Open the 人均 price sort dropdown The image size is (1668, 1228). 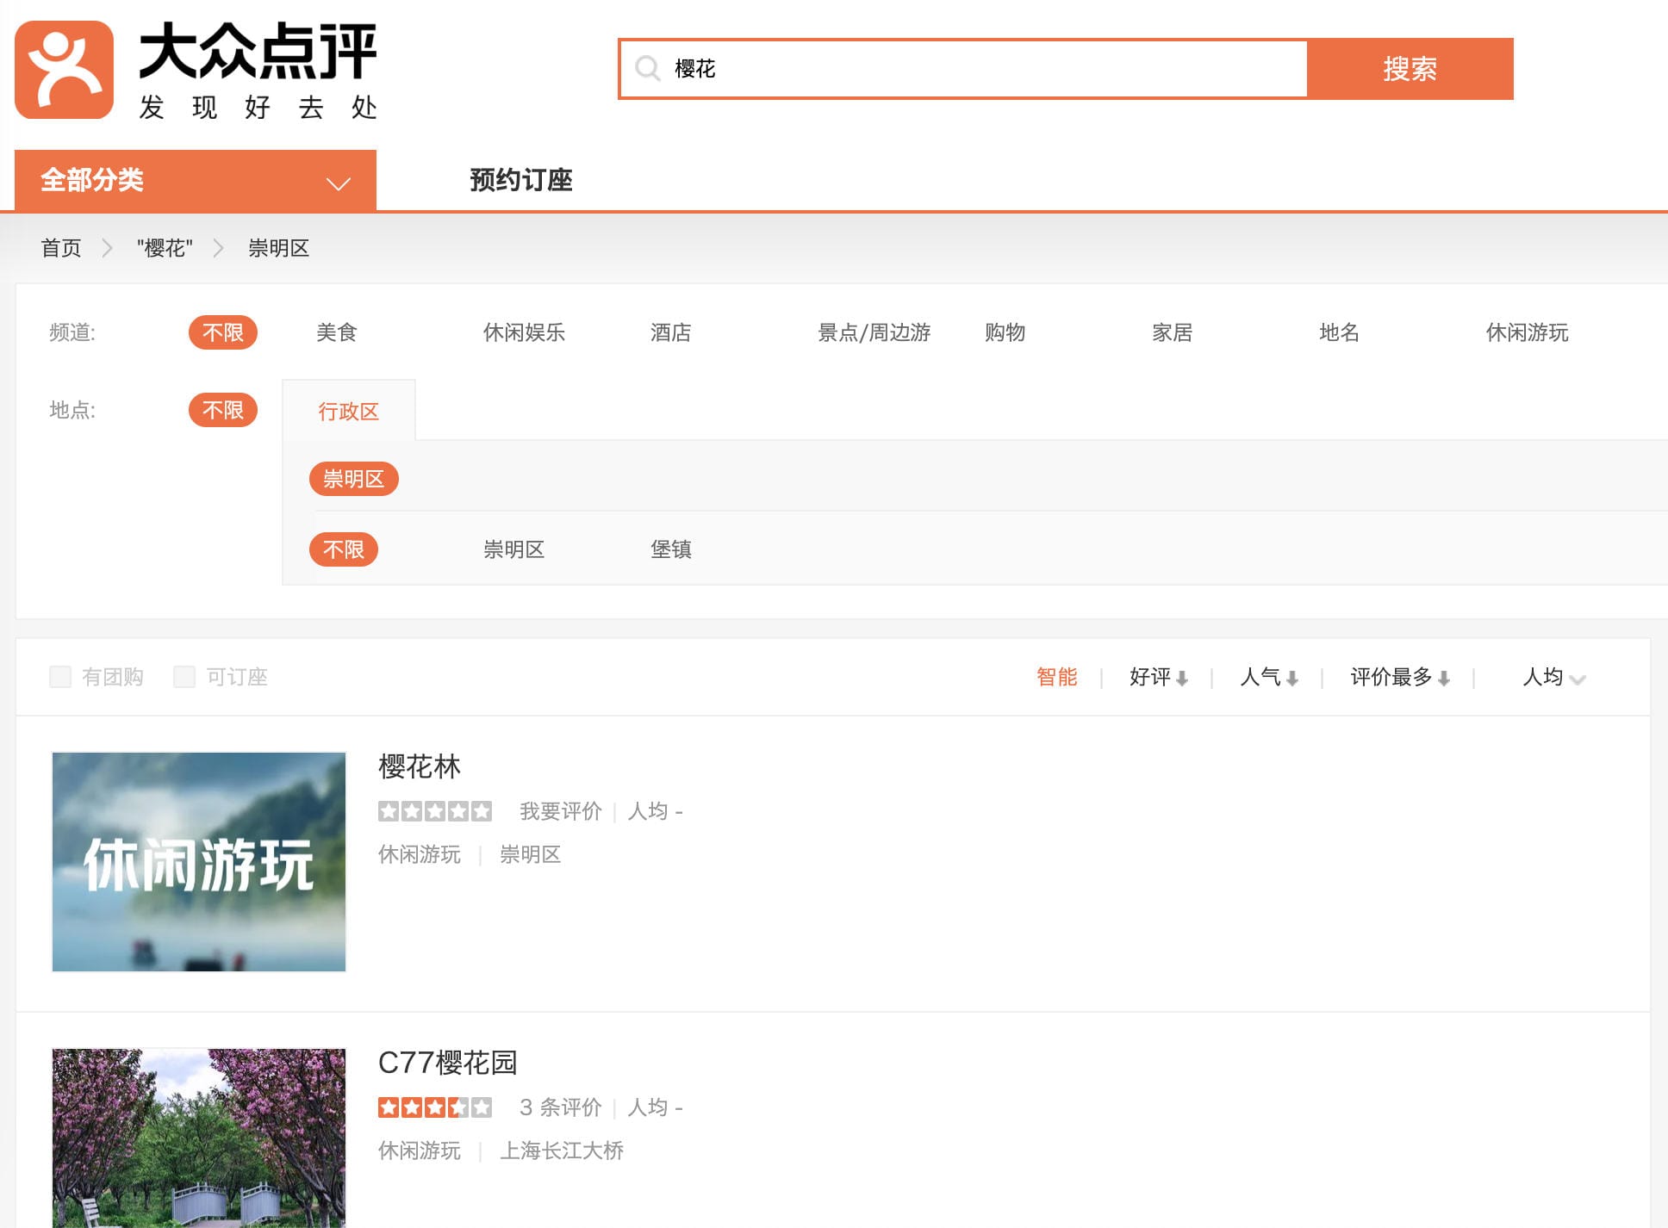coord(1553,678)
